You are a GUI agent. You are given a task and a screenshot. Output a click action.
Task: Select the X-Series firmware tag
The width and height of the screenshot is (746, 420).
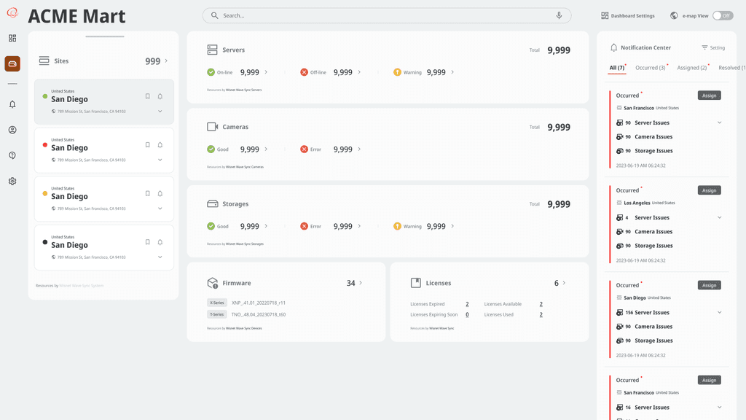(x=217, y=303)
